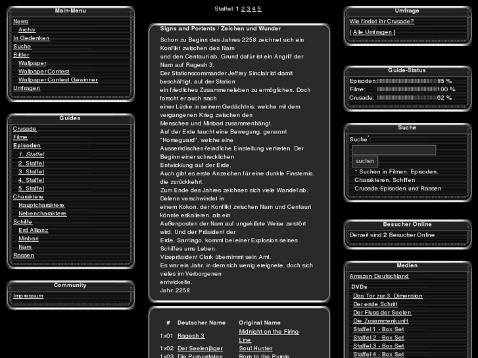Viewport: 478px width, 358px height.
Task: Jump to Staffel 2 at top
Action: pos(243,9)
